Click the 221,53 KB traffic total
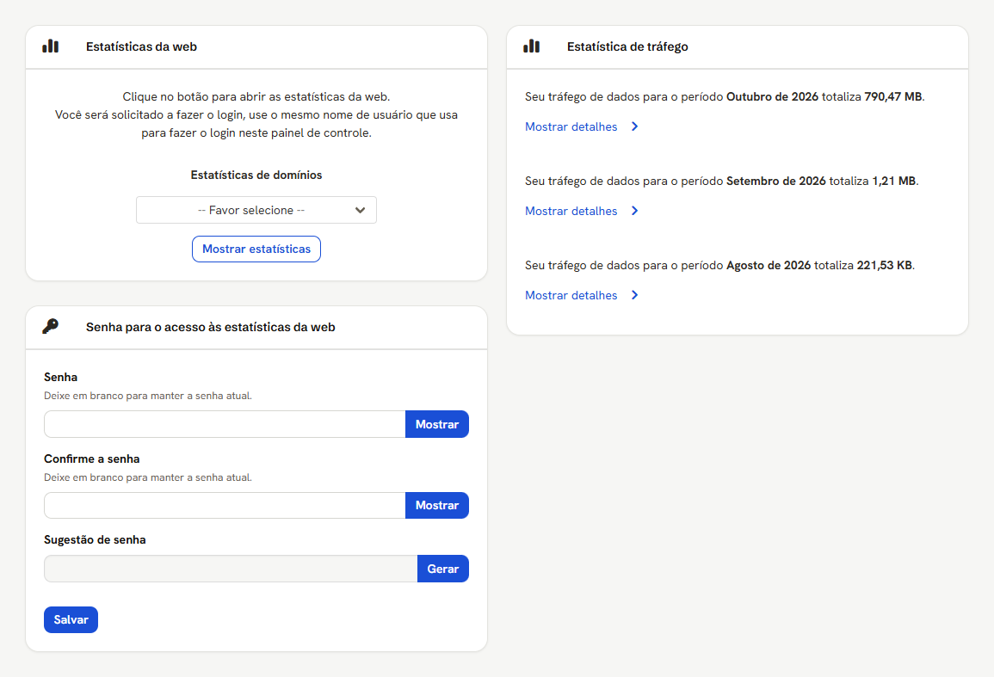Image resolution: width=994 pixels, height=677 pixels. coord(885,266)
